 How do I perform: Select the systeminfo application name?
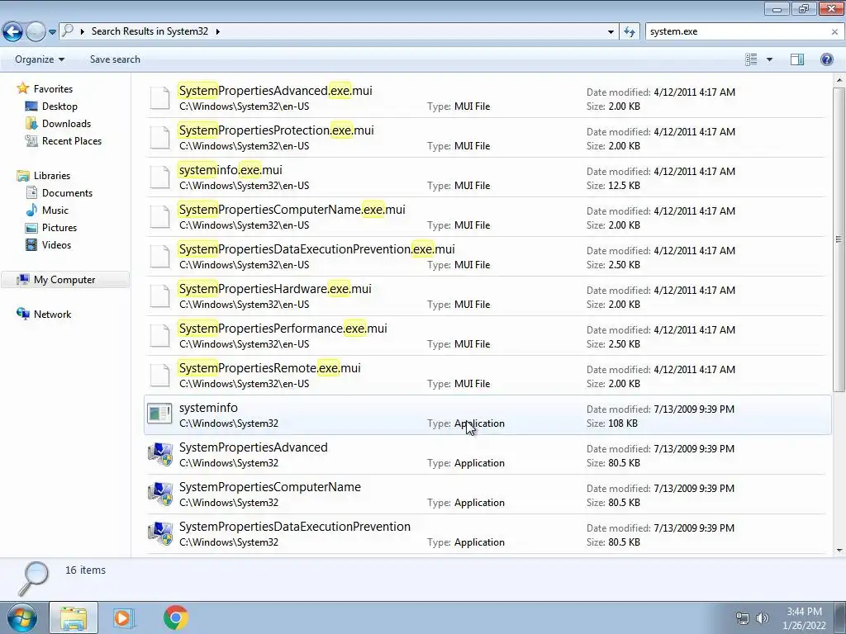[x=208, y=408]
